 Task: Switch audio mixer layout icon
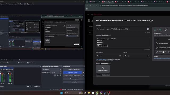(28, 86)
